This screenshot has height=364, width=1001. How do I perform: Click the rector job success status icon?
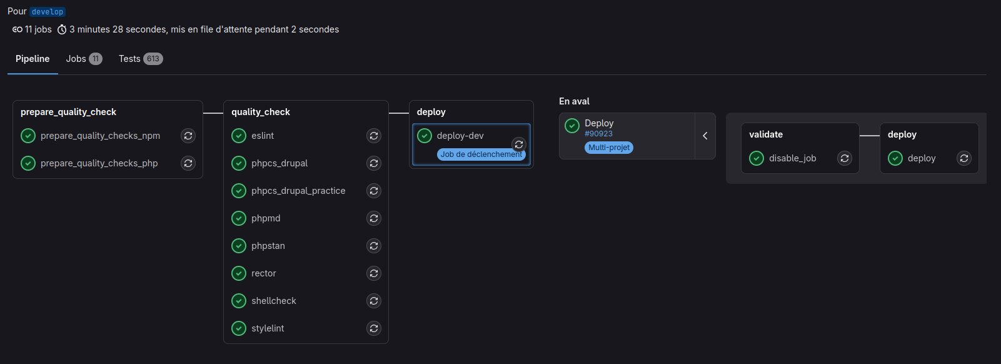(239, 273)
